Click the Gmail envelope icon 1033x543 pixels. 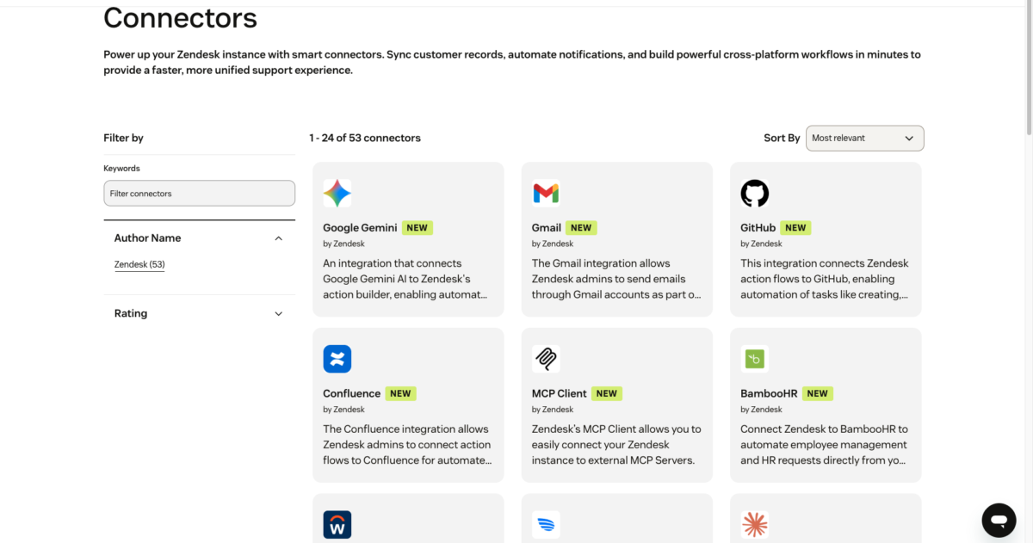pos(546,194)
